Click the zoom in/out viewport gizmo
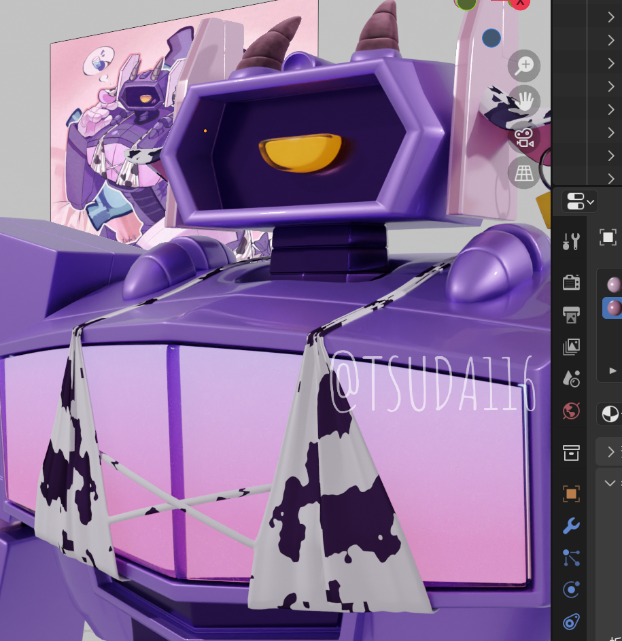 (x=524, y=66)
